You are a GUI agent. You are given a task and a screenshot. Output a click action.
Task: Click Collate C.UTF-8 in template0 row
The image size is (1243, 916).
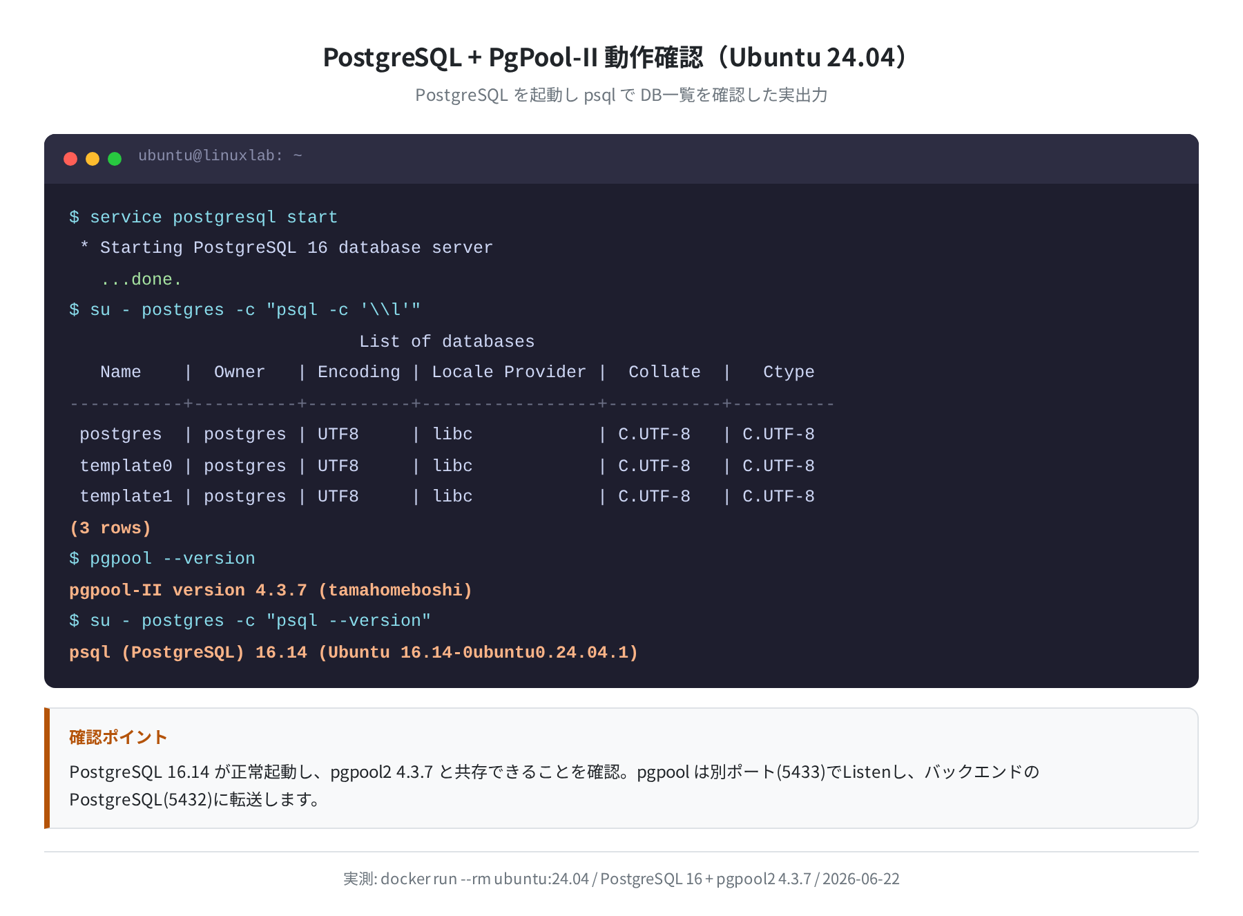click(x=654, y=466)
